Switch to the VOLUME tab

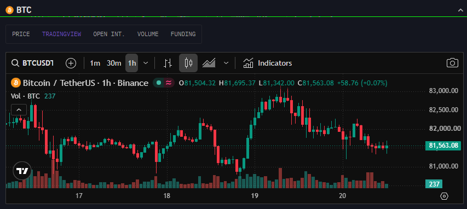click(x=148, y=34)
